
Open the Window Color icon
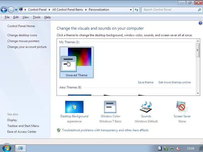pyautogui.click(x=110, y=107)
